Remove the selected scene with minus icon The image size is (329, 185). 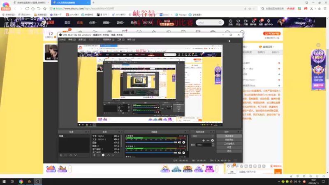pyautogui.click(x=65, y=155)
